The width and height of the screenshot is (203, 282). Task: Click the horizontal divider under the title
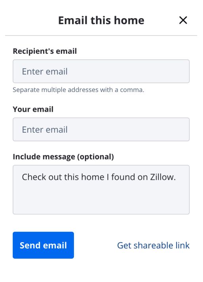[101, 36]
